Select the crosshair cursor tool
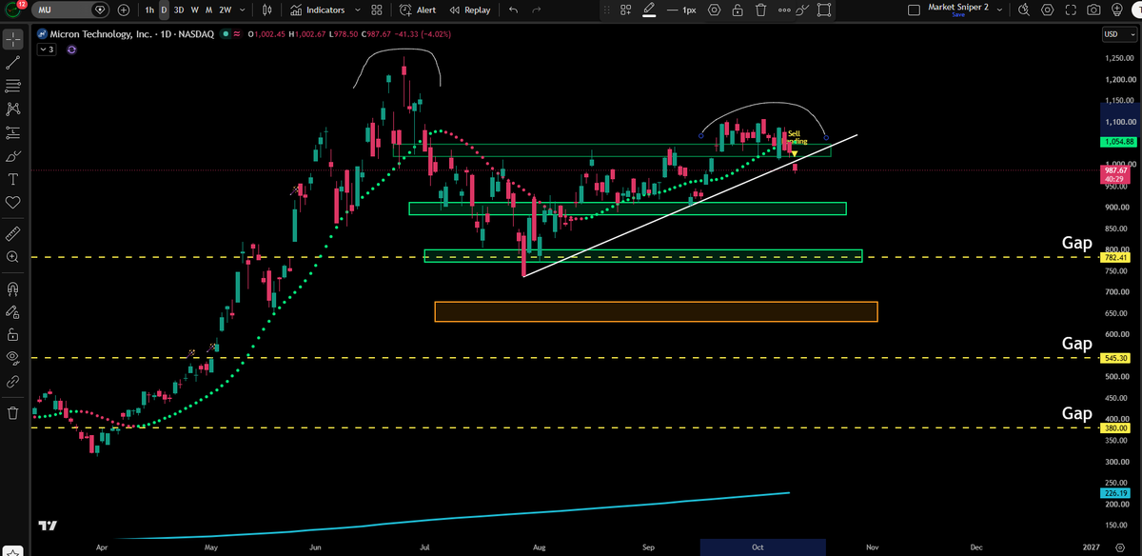 [13, 40]
